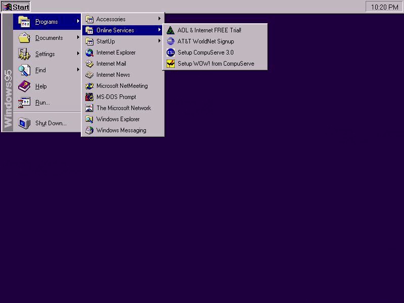The width and height of the screenshot is (404, 303).
Task: Click the Run icon
Action: coord(24,103)
